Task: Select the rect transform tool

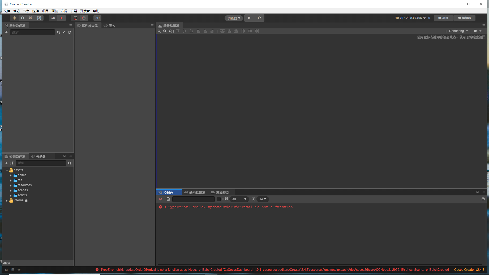Action: click(39, 18)
